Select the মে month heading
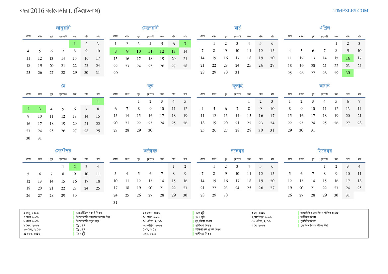The image size is (388, 274). [x=63, y=86]
